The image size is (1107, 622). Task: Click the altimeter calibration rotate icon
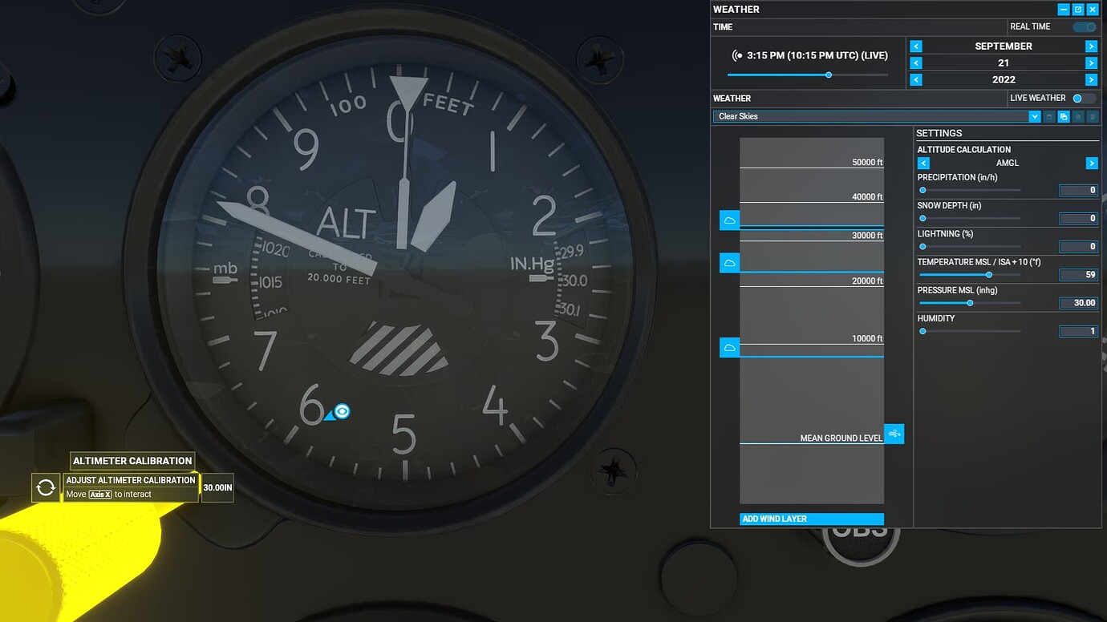pos(46,487)
